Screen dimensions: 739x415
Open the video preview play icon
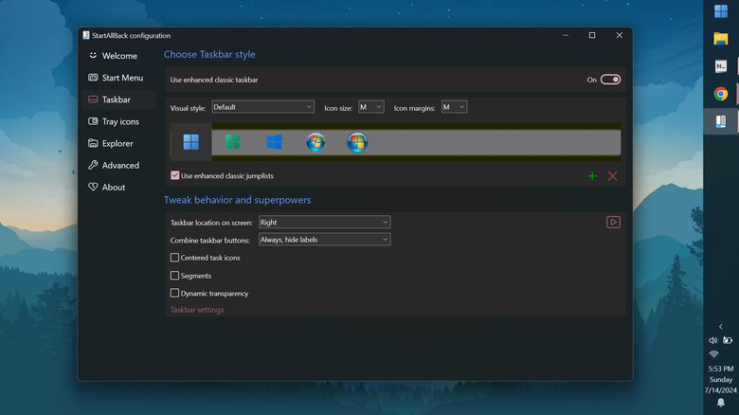613,222
